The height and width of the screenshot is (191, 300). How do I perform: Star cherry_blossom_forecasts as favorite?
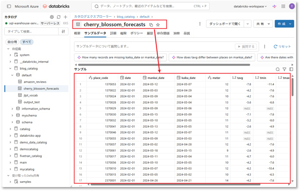pos(158,25)
